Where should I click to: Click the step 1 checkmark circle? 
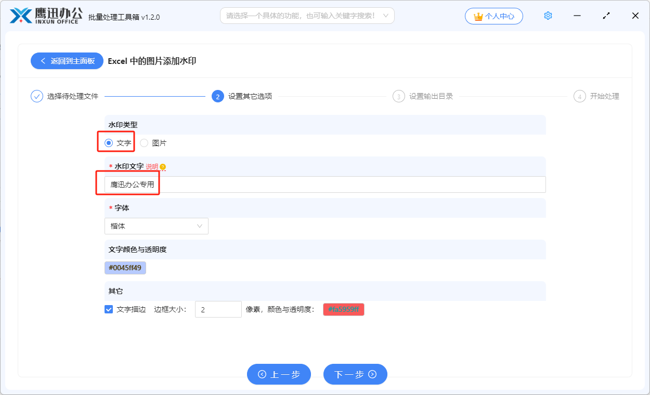click(x=37, y=96)
